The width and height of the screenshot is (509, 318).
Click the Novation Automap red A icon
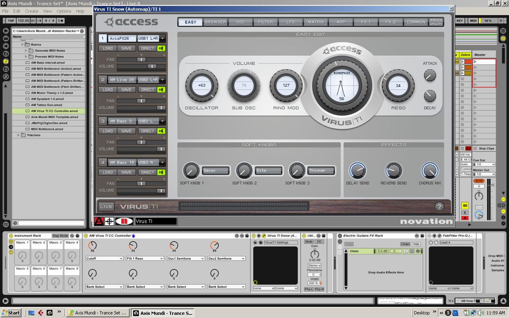pos(99,221)
